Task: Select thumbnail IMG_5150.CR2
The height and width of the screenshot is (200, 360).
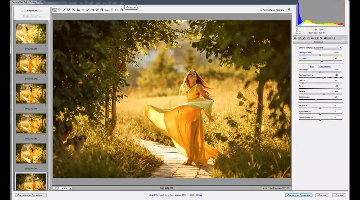Action: coord(31,33)
